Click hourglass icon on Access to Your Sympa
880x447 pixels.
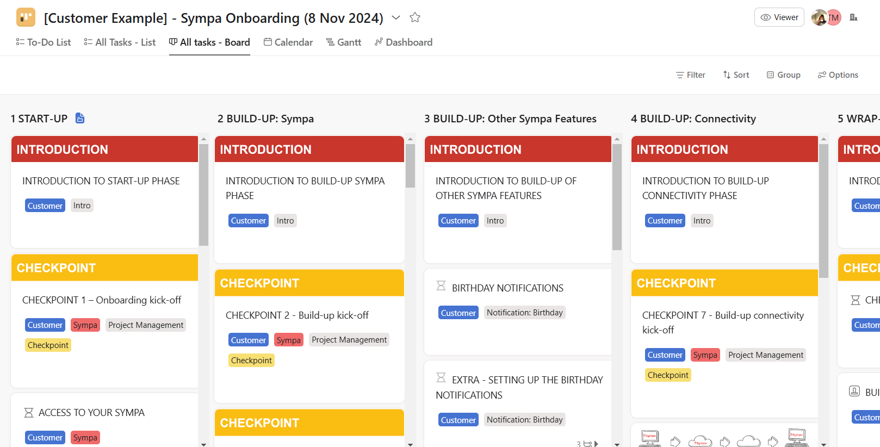point(29,413)
